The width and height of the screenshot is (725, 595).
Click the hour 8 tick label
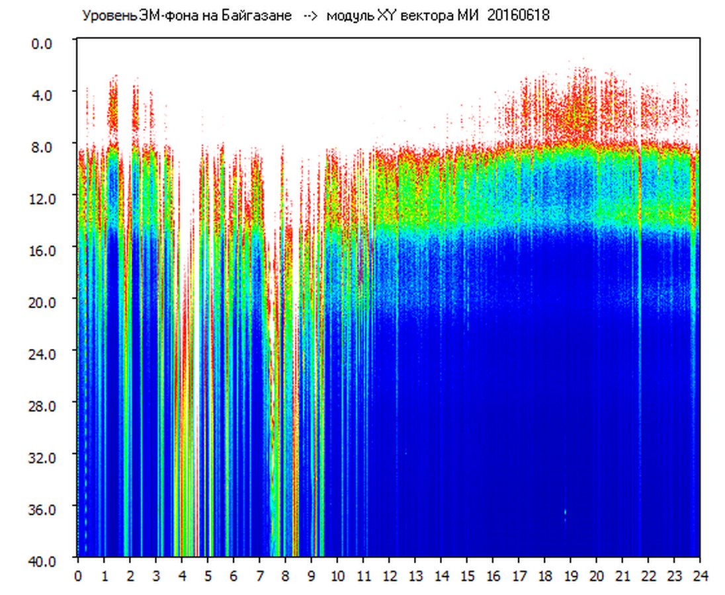coord(285,576)
